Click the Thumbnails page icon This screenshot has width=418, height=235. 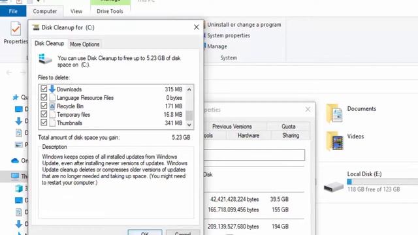(x=52, y=123)
